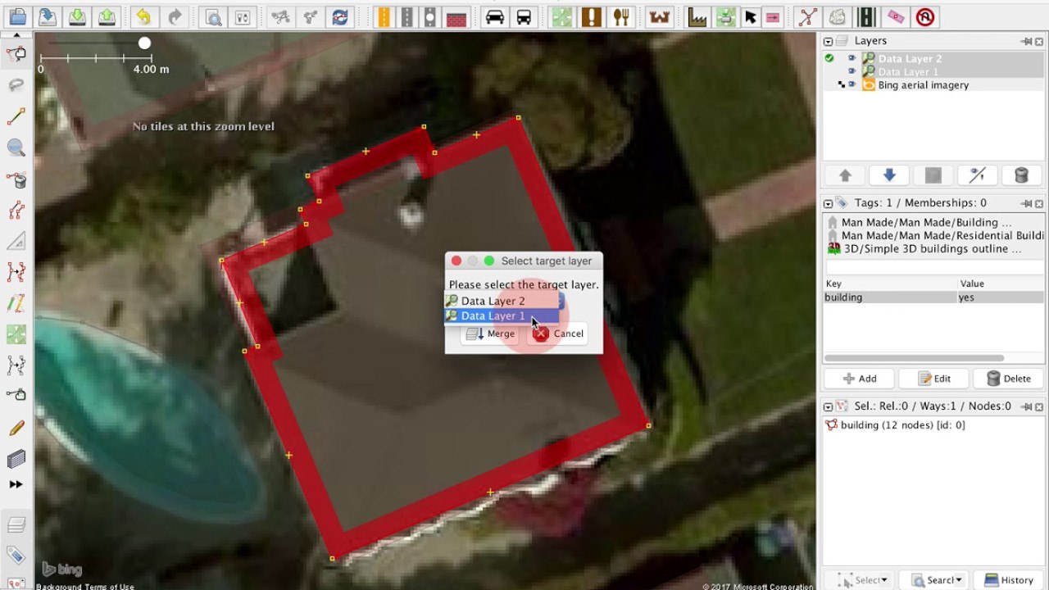Select the yellow road preset icon
Viewport: 1049px width, 590px height.
click(x=384, y=17)
